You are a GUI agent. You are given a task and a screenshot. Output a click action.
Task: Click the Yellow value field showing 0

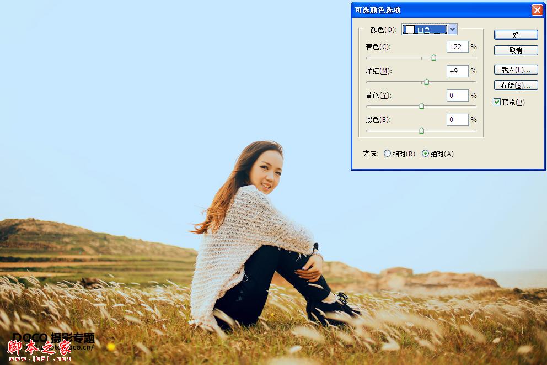457,95
